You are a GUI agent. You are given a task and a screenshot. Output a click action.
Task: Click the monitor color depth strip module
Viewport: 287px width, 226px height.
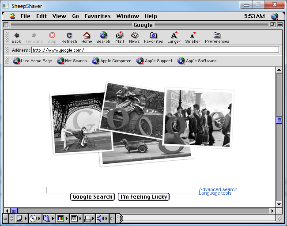point(60,218)
